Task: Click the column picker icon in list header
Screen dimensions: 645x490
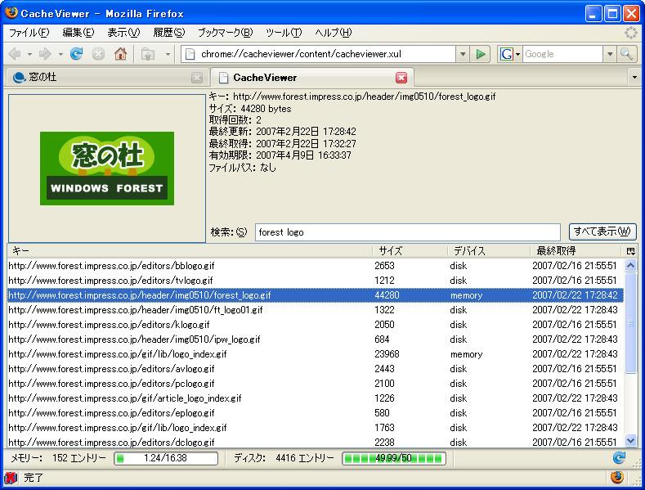Action: (630, 251)
